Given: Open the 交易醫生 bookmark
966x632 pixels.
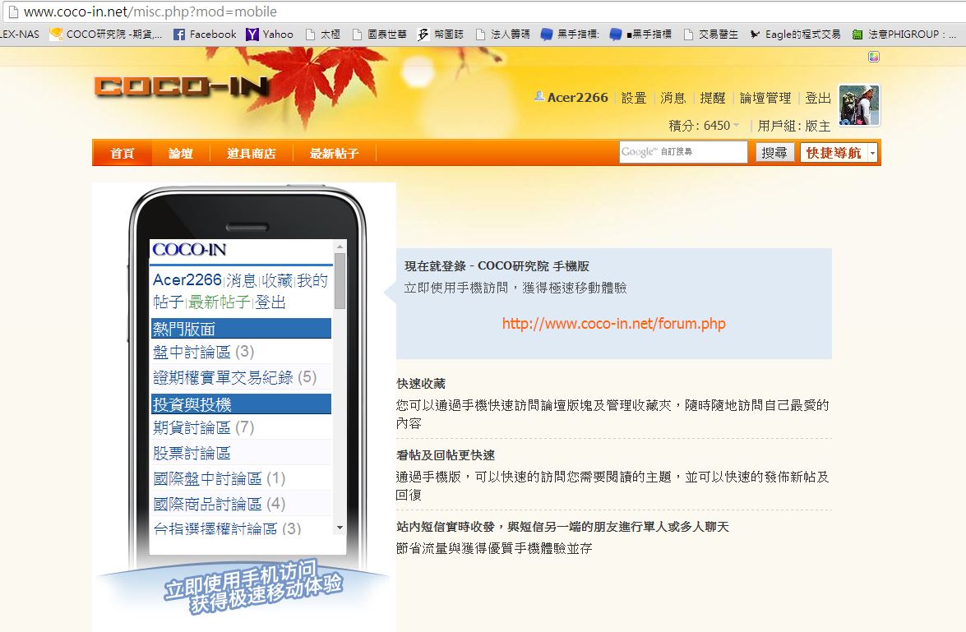Looking at the screenshot, I should click(x=711, y=35).
